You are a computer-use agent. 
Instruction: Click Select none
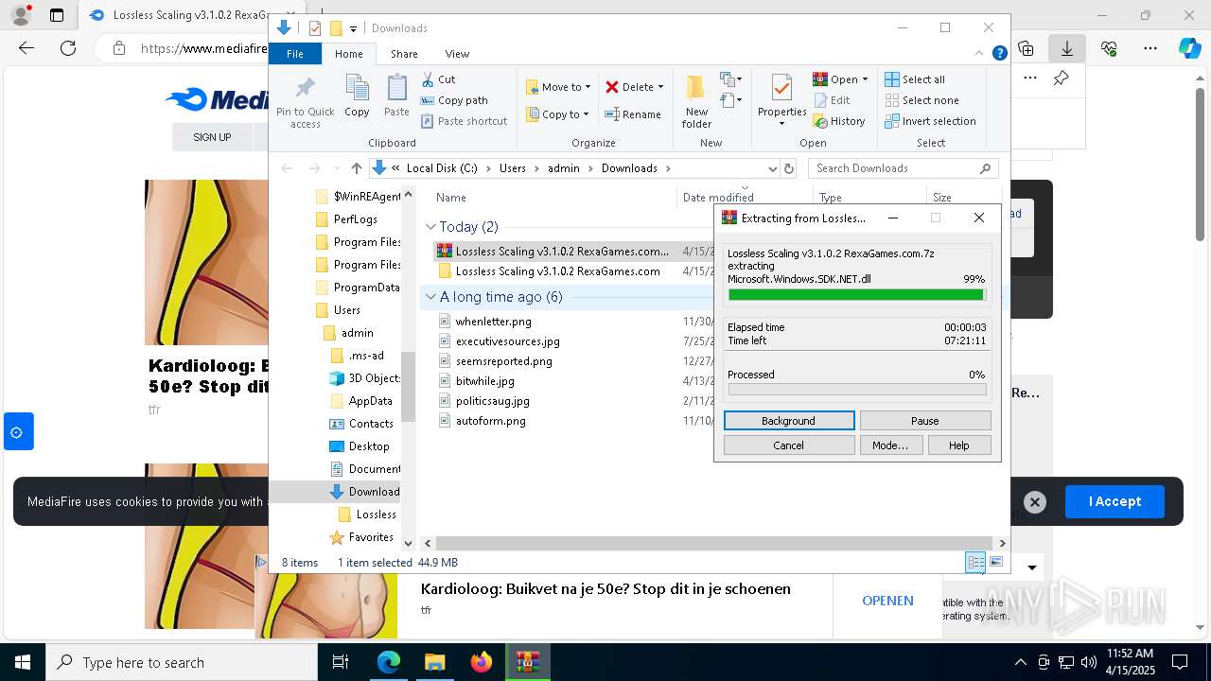(x=922, y=100)
